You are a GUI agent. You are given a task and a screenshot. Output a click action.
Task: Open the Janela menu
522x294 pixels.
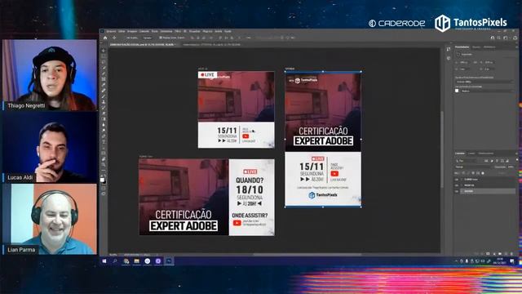coord(218,31)
